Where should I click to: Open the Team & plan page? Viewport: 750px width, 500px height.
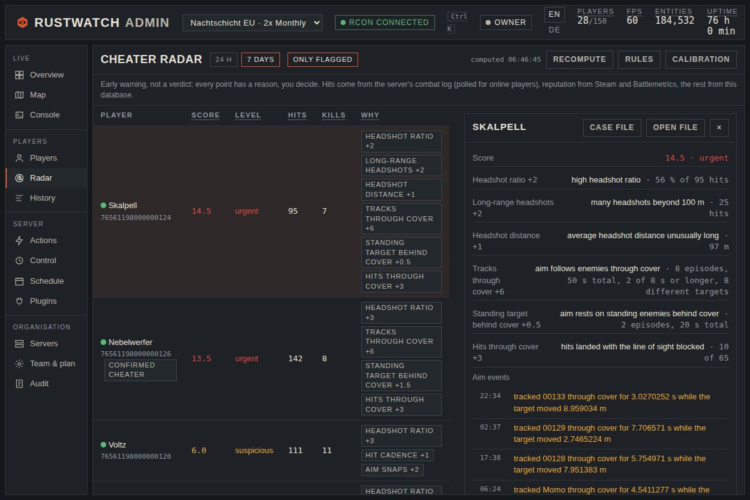tap(46, 364)
